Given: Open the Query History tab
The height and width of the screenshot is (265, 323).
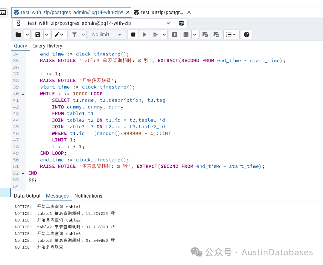Looking at the screenshot, I should [x=47, y=46].
